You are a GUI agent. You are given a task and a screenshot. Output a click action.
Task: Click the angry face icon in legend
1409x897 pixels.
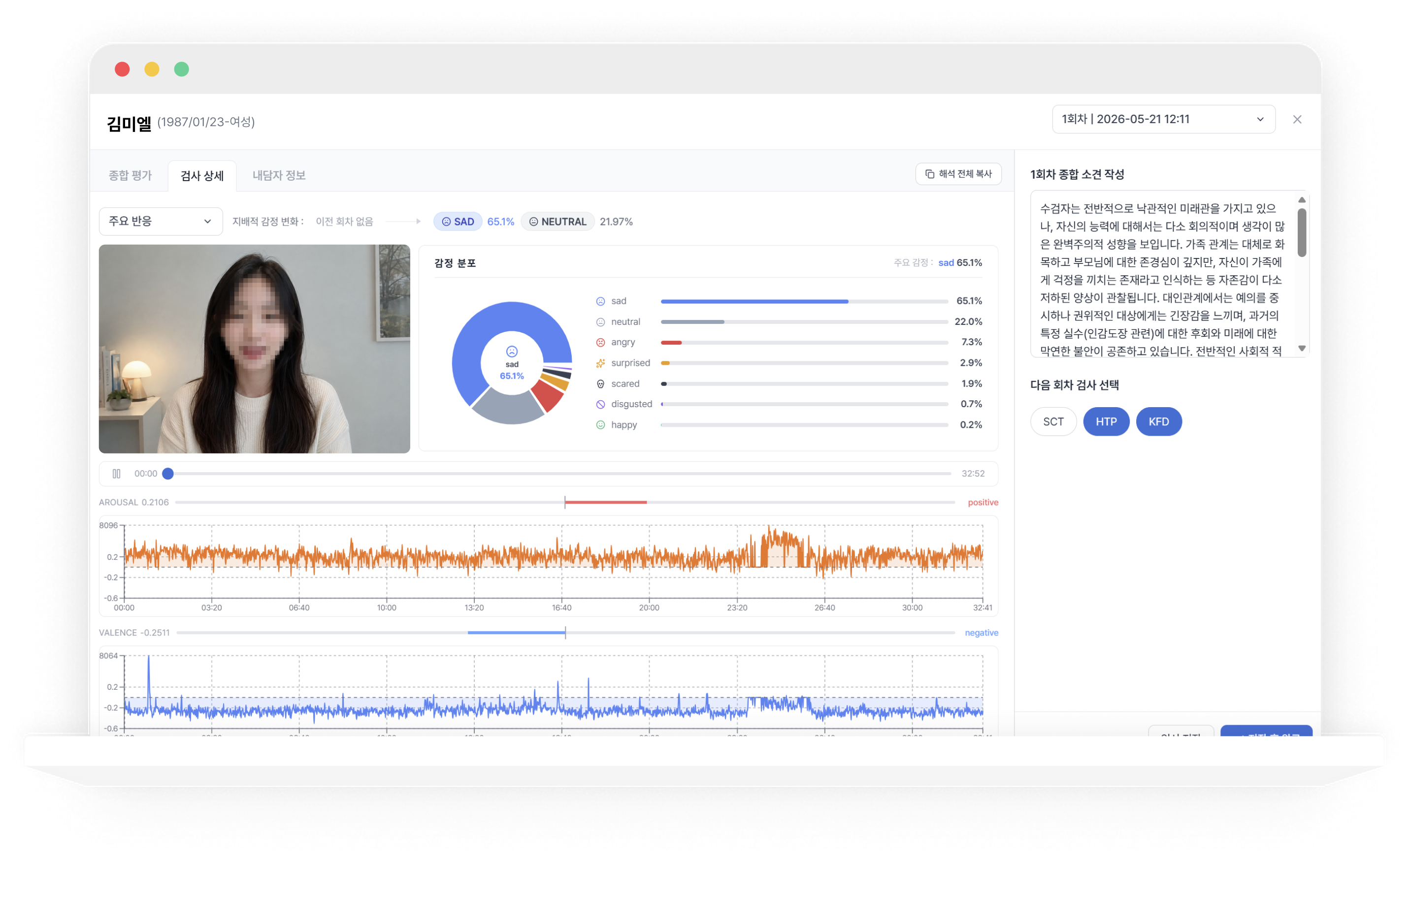point(600,343)
